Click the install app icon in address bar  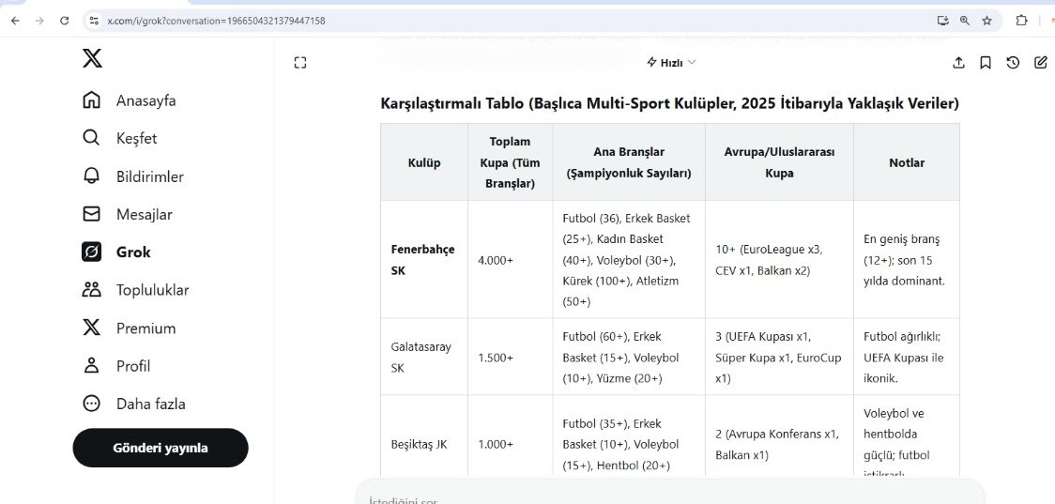942,21
